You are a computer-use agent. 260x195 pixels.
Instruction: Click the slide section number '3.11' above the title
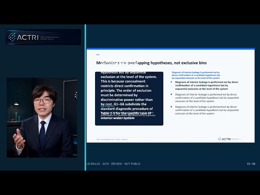(98, 54)
